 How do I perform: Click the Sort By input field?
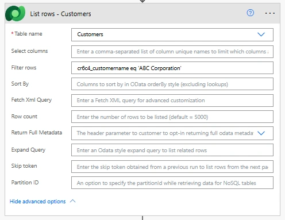172,84
